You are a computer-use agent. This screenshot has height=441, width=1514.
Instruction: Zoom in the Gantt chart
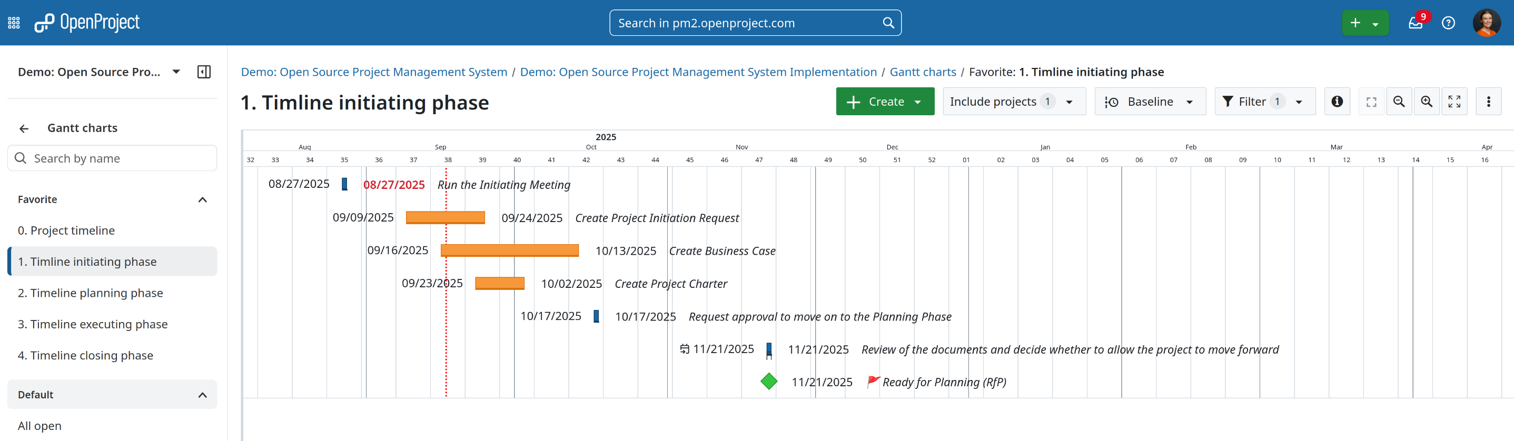1427,102
